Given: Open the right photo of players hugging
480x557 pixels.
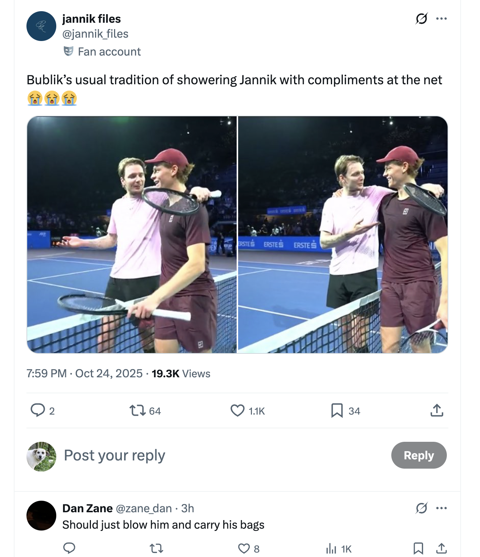Looking at the screenshot, I should (343, 235).
